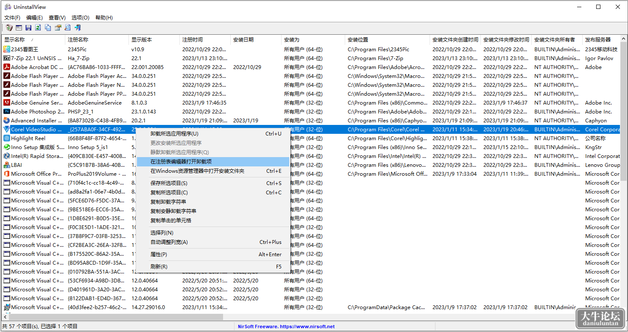
Task: Click the uninstall recycle-bin toolbar icon
Action: (x=9, y=28)
